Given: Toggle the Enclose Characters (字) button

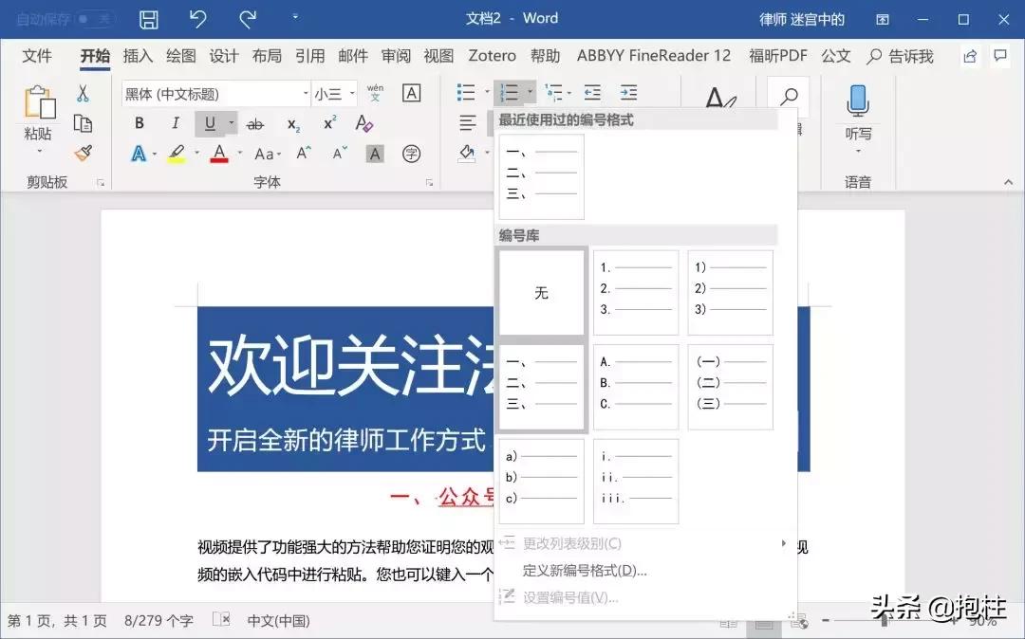Looking at the screenshot, I should [x=412, y=153].
